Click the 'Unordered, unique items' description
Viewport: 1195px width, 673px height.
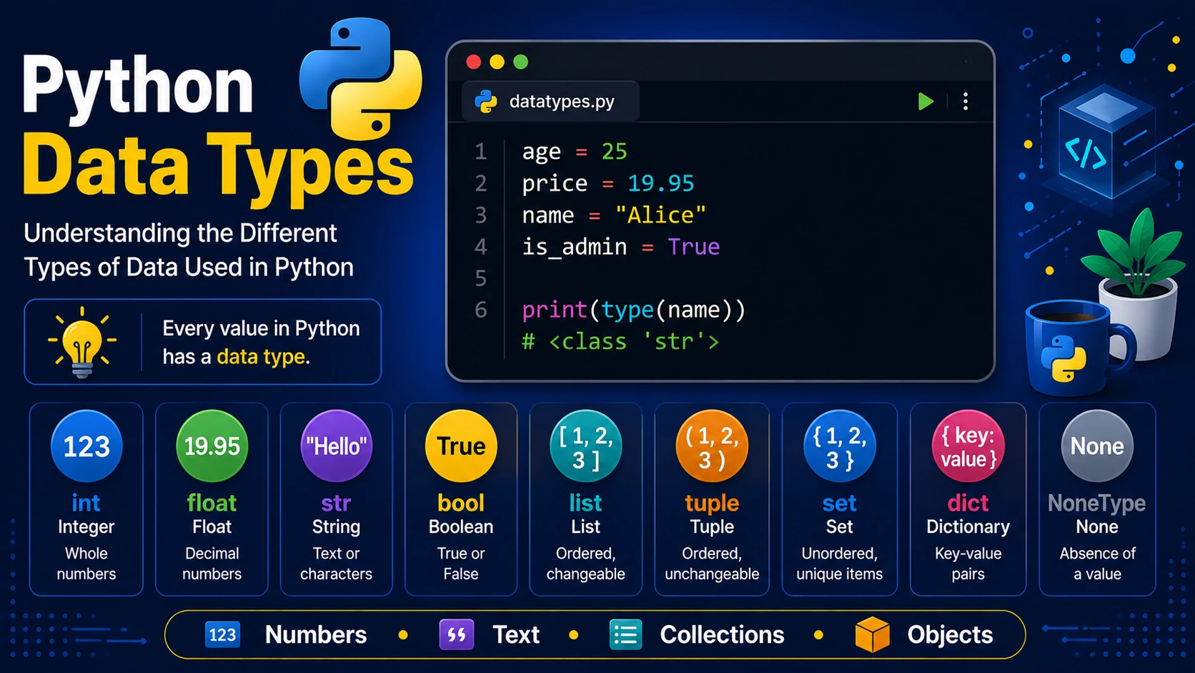point(840,564)
